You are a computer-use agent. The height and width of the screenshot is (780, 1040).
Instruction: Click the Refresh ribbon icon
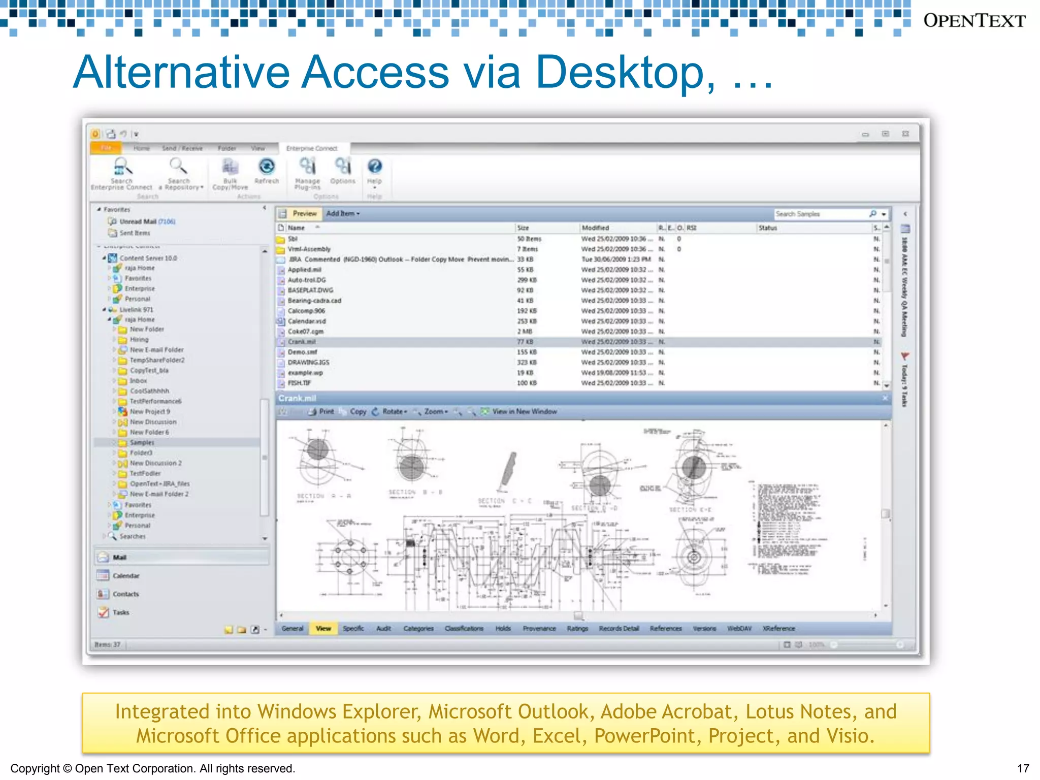click(x=267, y=167)
